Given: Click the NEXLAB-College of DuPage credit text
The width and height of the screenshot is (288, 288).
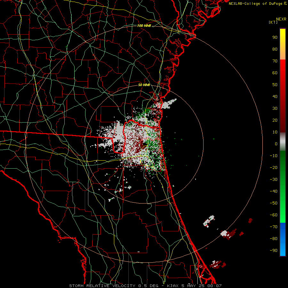Looking at the screenshot, I should tap(257, 4).
